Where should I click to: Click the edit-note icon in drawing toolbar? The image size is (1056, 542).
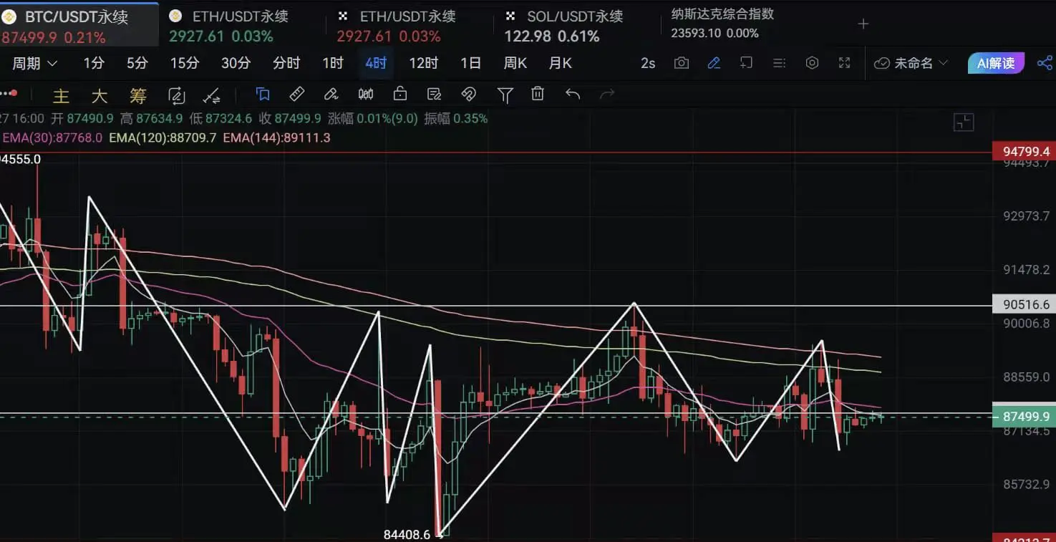(x=434, y=94)
